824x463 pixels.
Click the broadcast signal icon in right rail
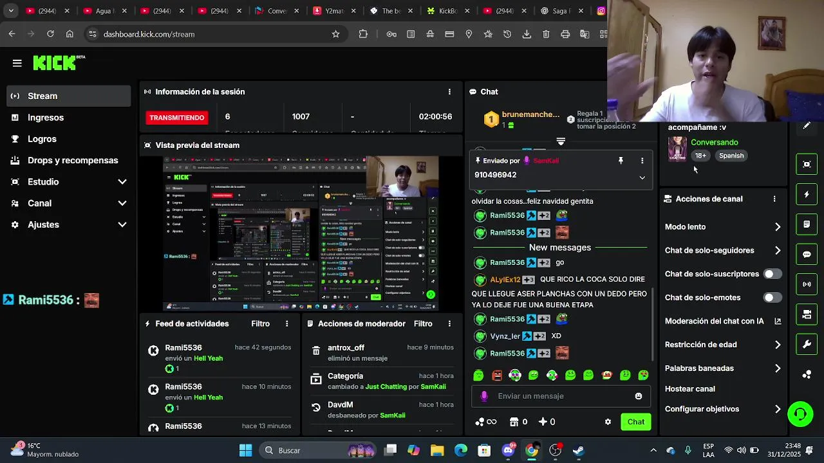pos(807,284)
